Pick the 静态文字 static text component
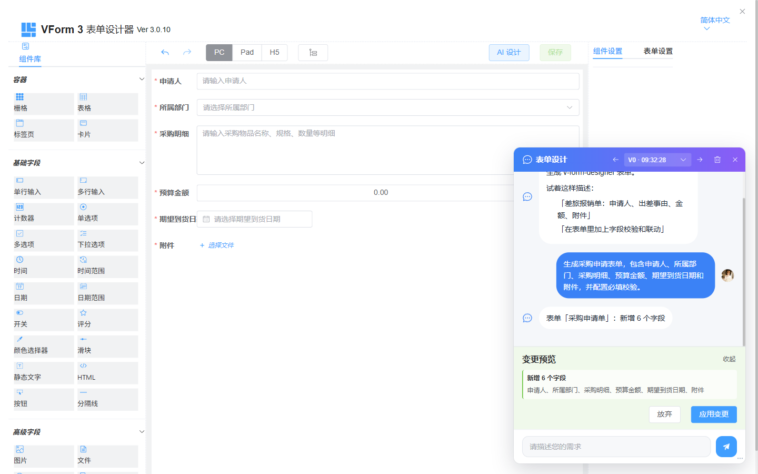The image size is (758, 474). pos(44,373)
